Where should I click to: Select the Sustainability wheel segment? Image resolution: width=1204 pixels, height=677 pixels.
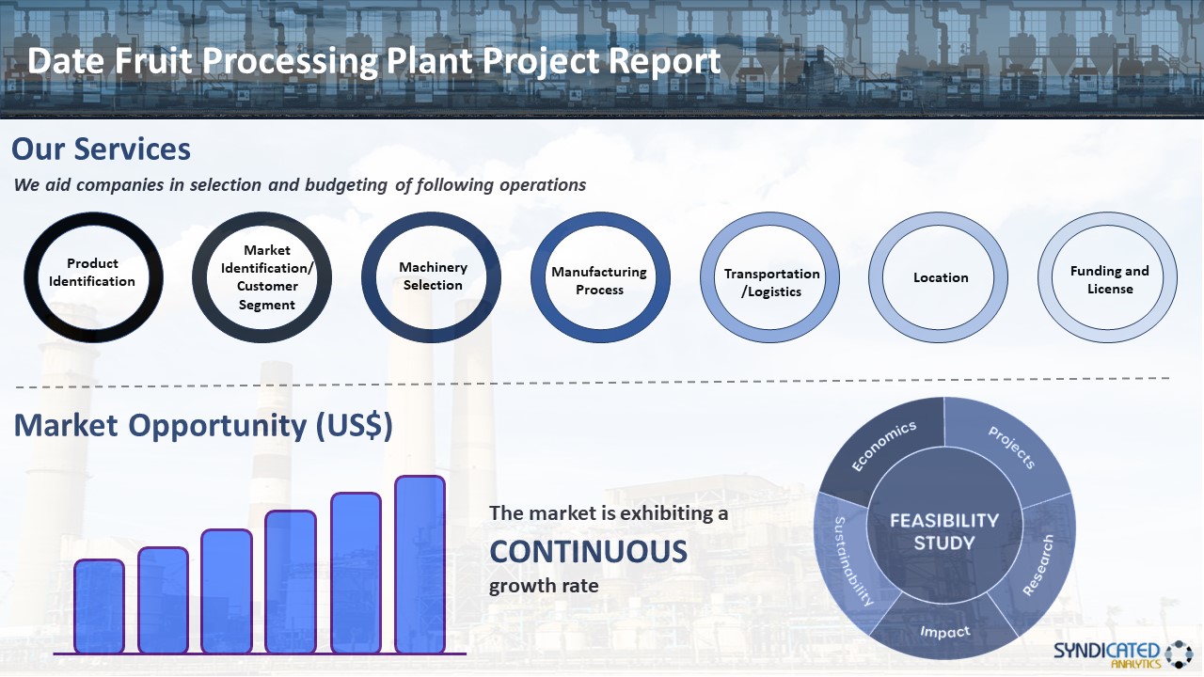[850, 561]
